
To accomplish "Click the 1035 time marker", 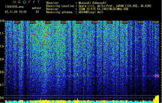I will click(x=79, y=22).
